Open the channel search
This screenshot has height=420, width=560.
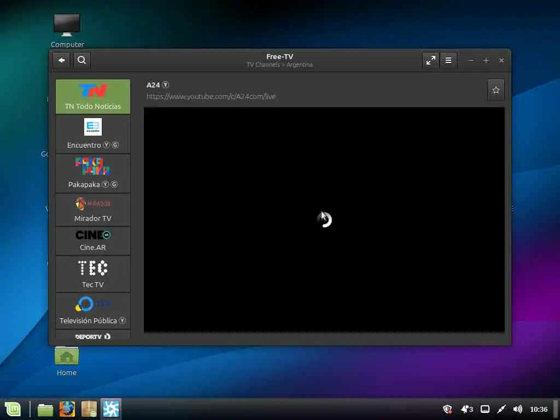[x=82, y=60]
